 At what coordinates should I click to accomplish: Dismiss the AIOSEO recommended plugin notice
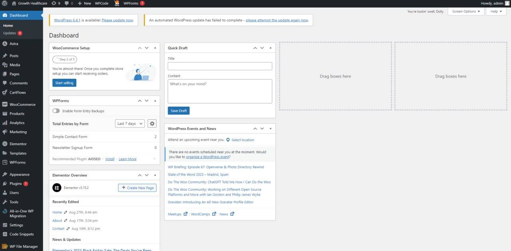pyautogui.click(x=154, y=159)
